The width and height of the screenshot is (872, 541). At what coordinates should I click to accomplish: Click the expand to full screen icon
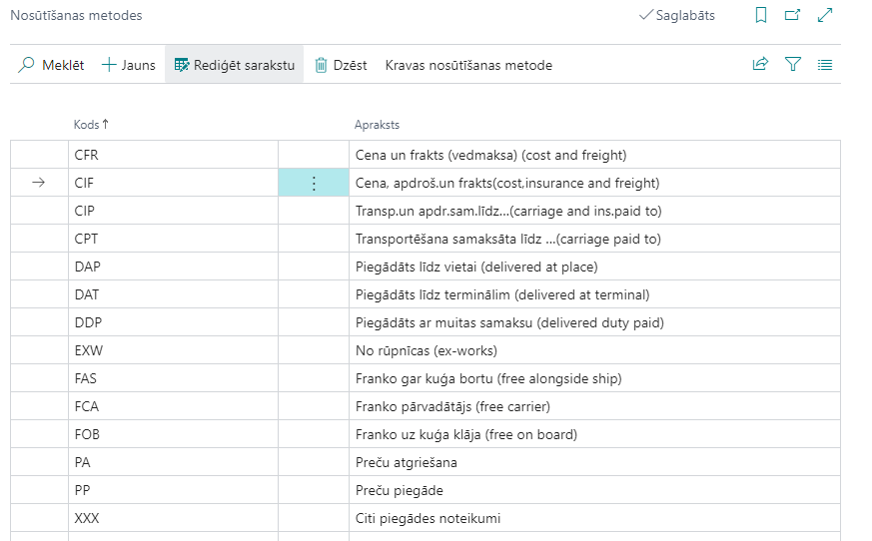point(825,15)
